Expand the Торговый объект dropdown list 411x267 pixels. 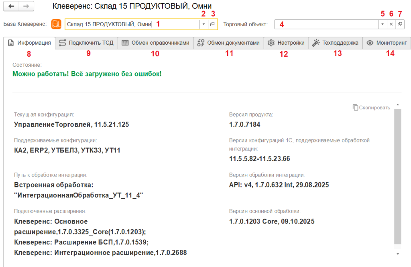point(383,24)
